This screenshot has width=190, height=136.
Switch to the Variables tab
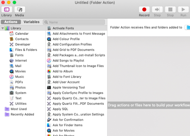tap(31, 22)
